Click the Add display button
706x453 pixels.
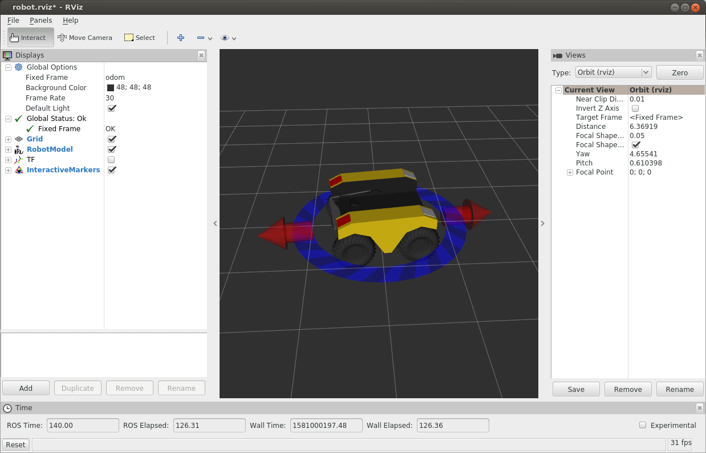26,388
